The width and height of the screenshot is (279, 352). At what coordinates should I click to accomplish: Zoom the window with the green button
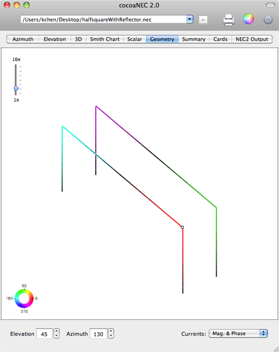27,5
